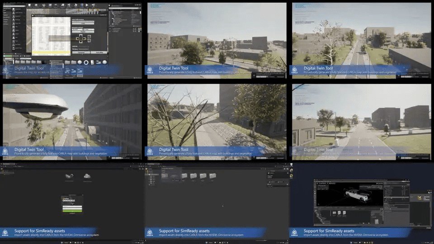Click the Generate button in Digital Twin dialog
Image resolution: width=434 pixels, height=244 pixels.
tap(81, 52)
